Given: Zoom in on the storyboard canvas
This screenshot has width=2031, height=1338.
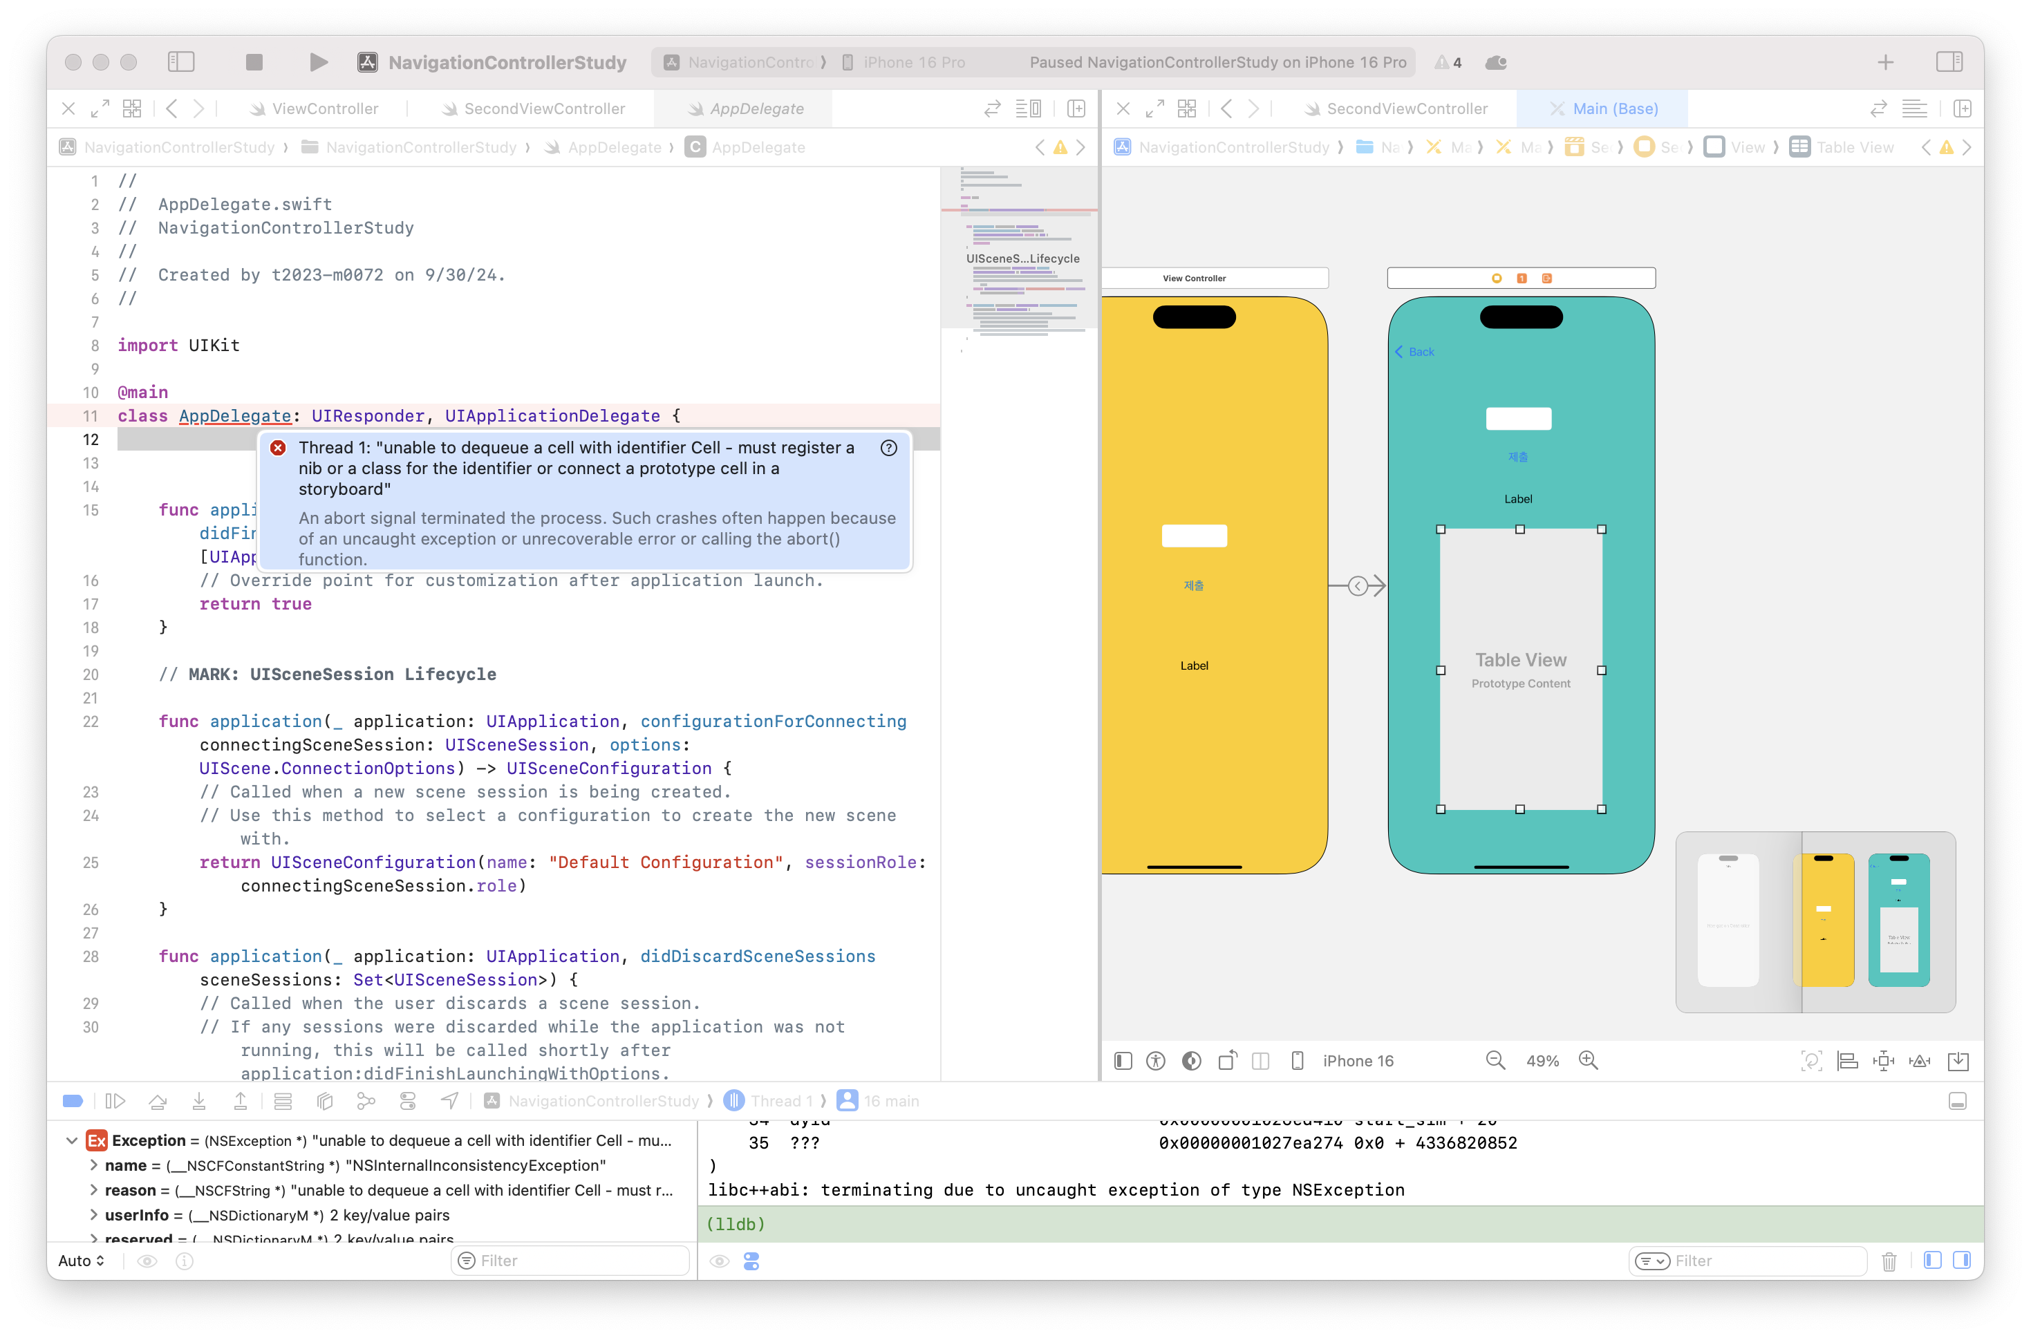Looking at the screenshot, I should click(1588, 1059).
